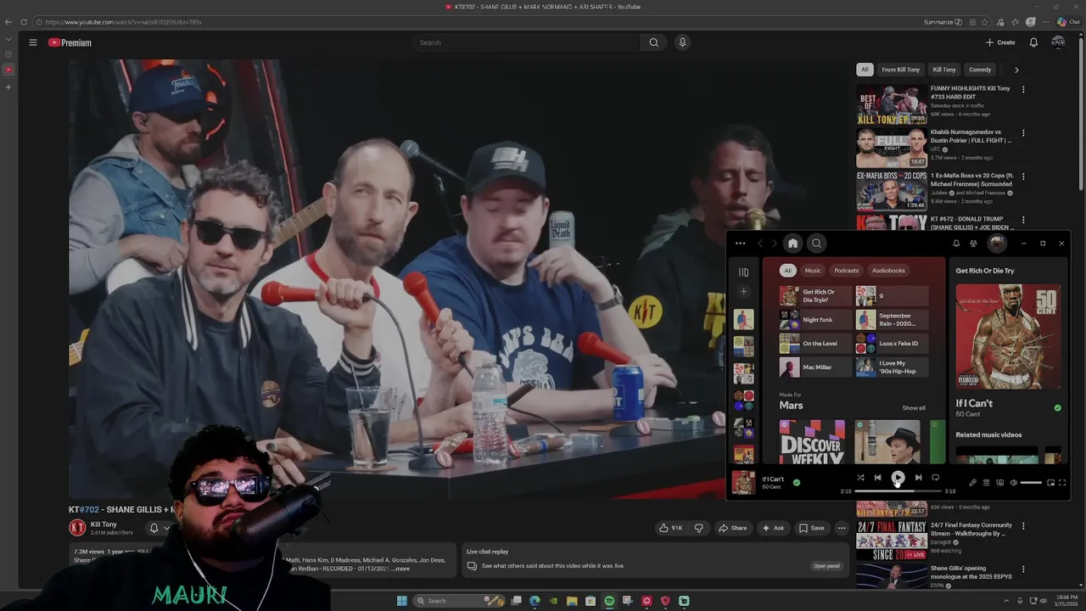Image resolution: width=1086 pixels, height=611 pixels.
Task: Expand Your Library in Spotify sidebar
Action: click(743, 272)
